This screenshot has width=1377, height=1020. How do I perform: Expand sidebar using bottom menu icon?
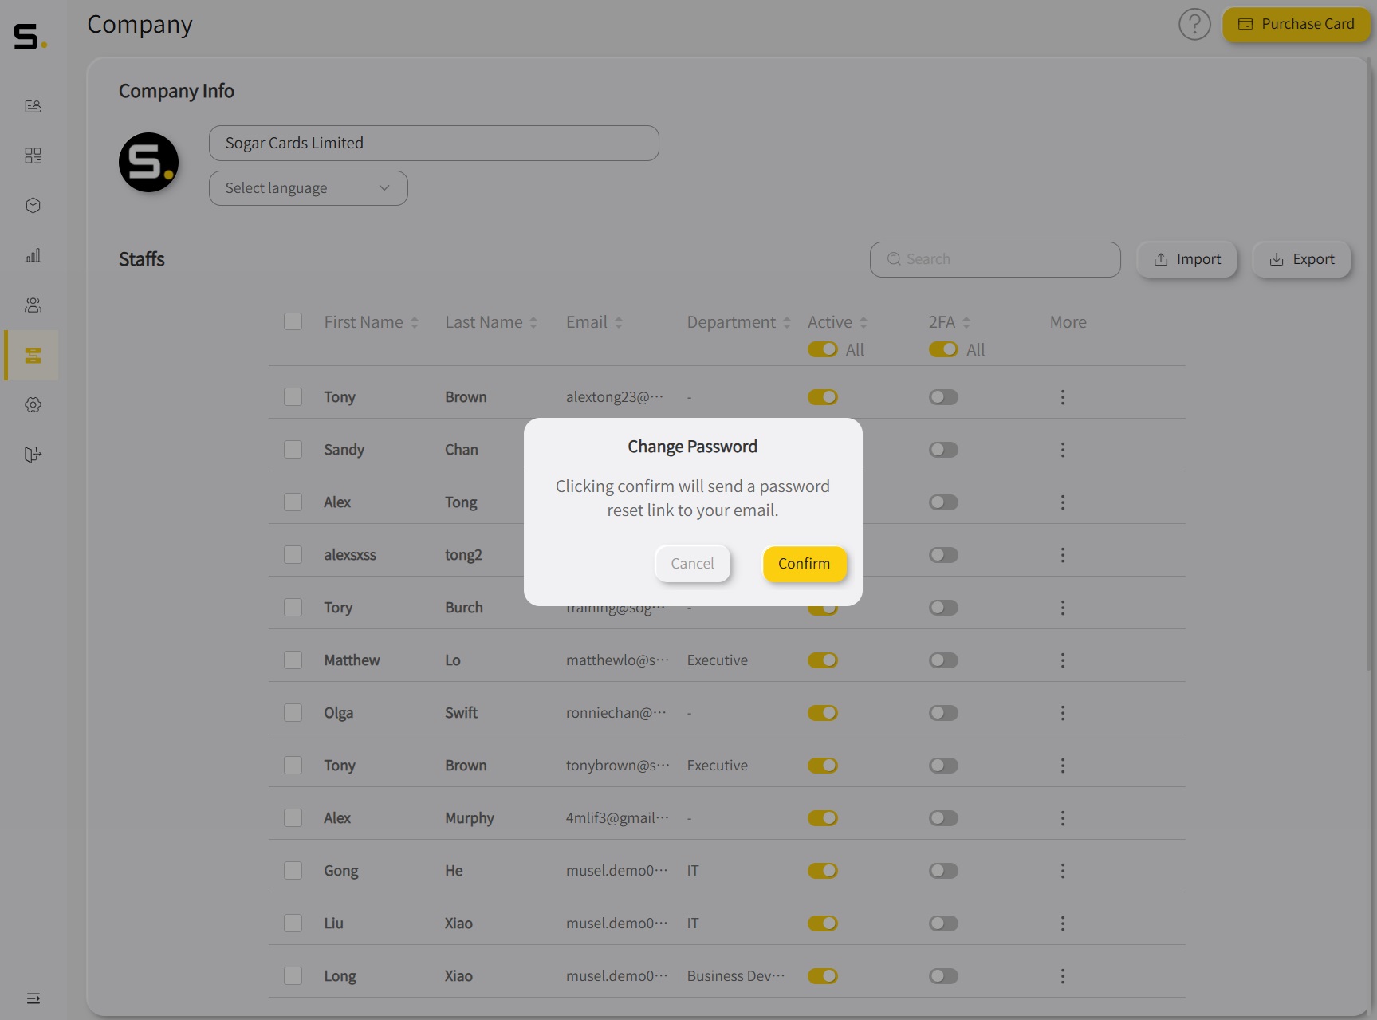pyautogui.click(x=33, y=998)
